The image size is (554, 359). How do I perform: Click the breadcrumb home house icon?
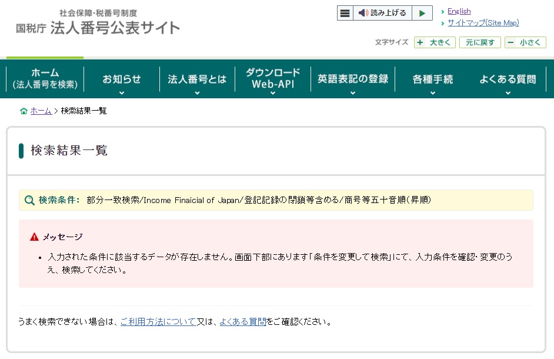[x=24, y=111]
